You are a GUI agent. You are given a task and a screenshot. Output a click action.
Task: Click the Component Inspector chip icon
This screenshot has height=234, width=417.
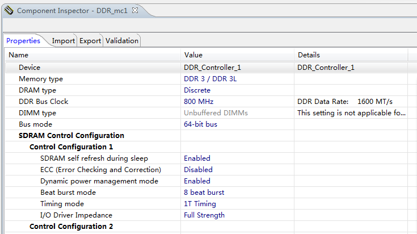tap(9, 10)
